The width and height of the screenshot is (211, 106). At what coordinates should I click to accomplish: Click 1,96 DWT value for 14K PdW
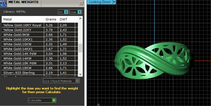tap(63, 54)
